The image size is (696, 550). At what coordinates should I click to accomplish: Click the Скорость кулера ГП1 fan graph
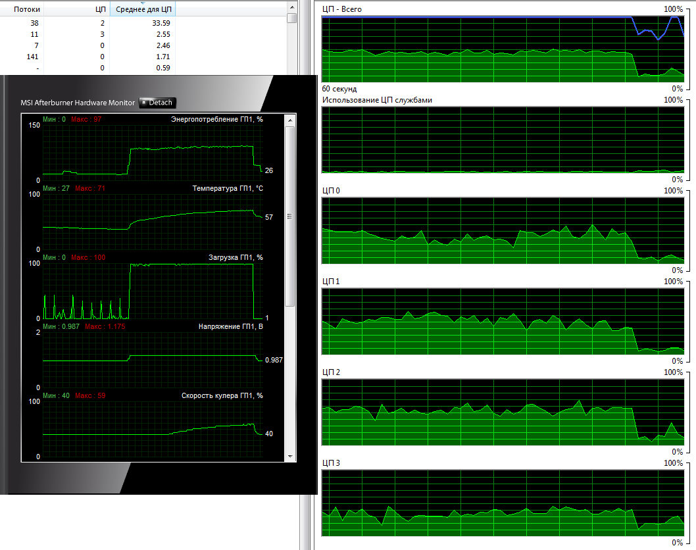coord(152,429)
